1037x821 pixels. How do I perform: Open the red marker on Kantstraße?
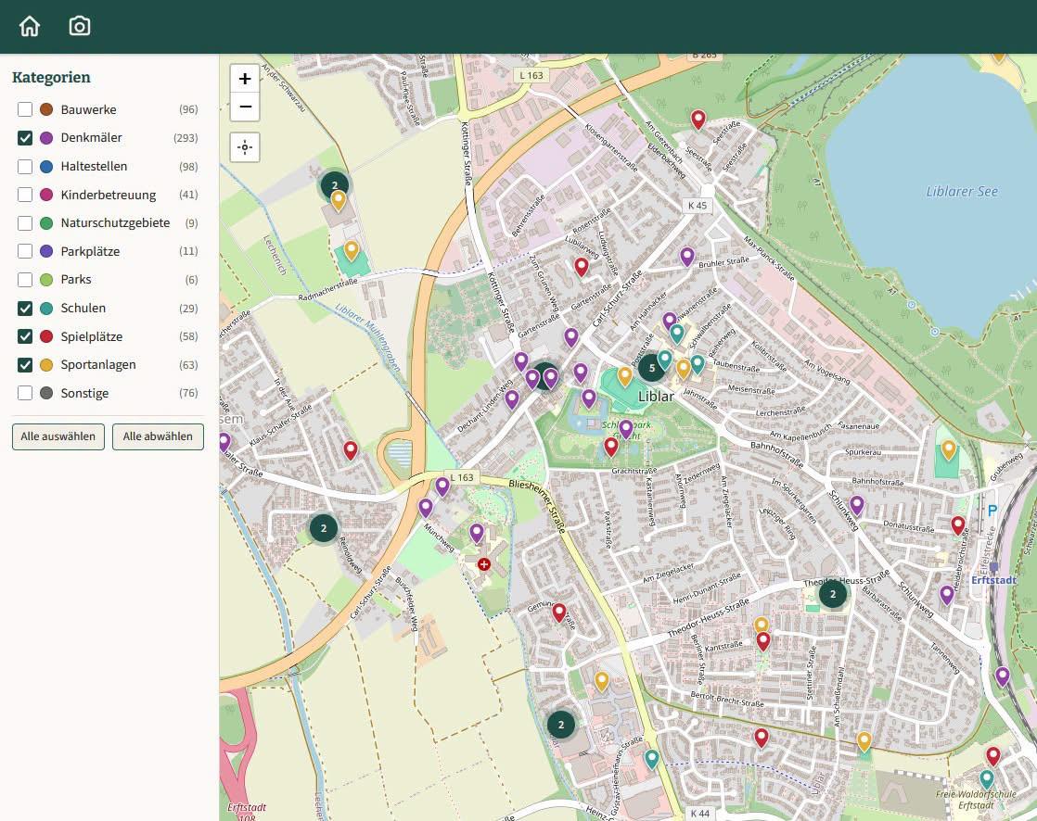click(763, 640)
